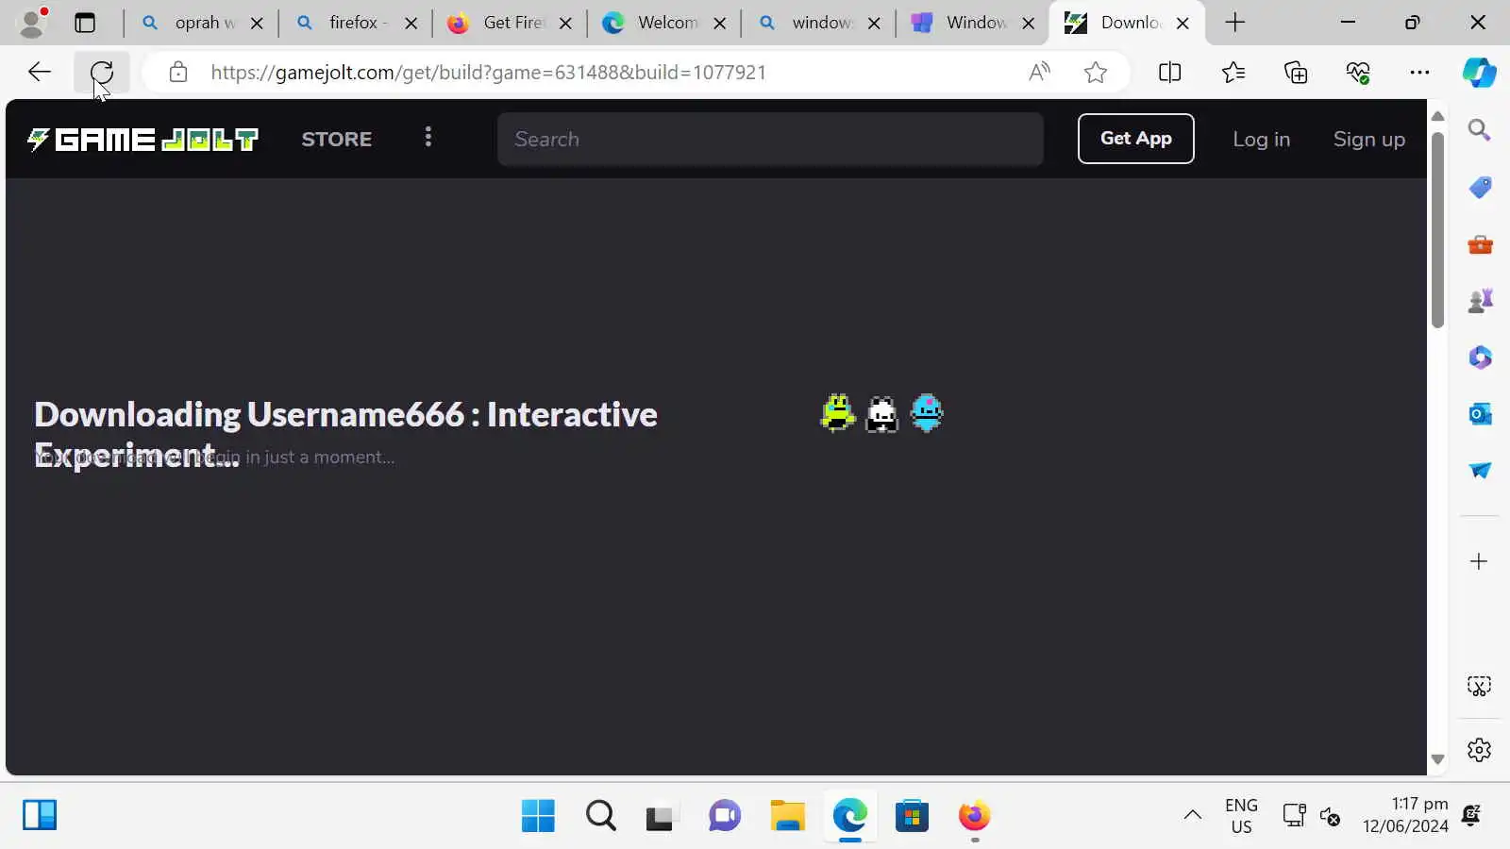
Task: Open the Copilot sidebar
Action: (x=1479, y=72)
